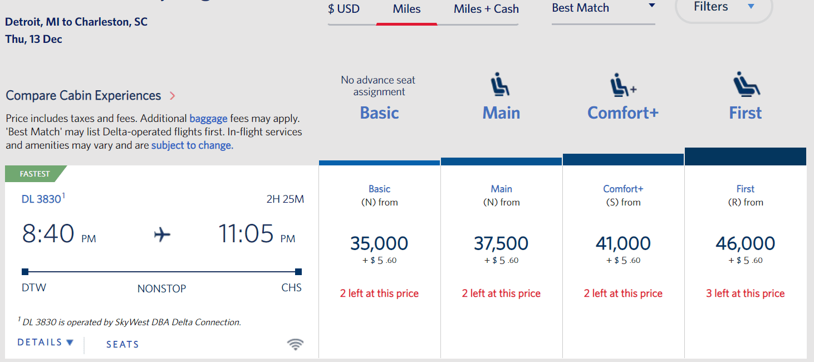Open the baggage fees link
The height and width of the screenshot is (362, 814).
pos(208,119)
